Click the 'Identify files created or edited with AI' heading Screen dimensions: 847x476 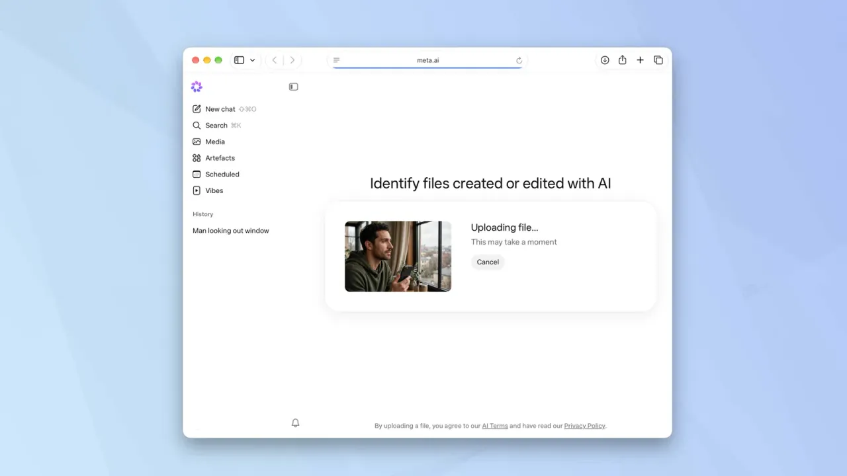pos(490,183)
